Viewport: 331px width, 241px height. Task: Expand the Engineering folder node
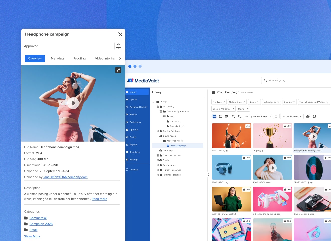[x=158, y=165]
